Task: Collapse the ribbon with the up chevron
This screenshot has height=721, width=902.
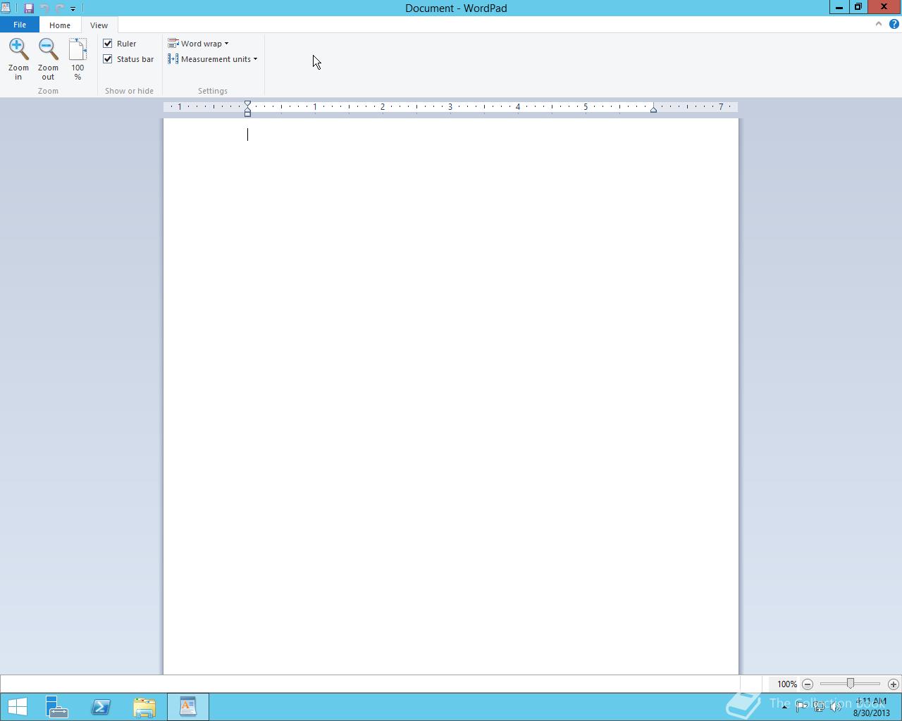Action: click(x=878, y=24)
